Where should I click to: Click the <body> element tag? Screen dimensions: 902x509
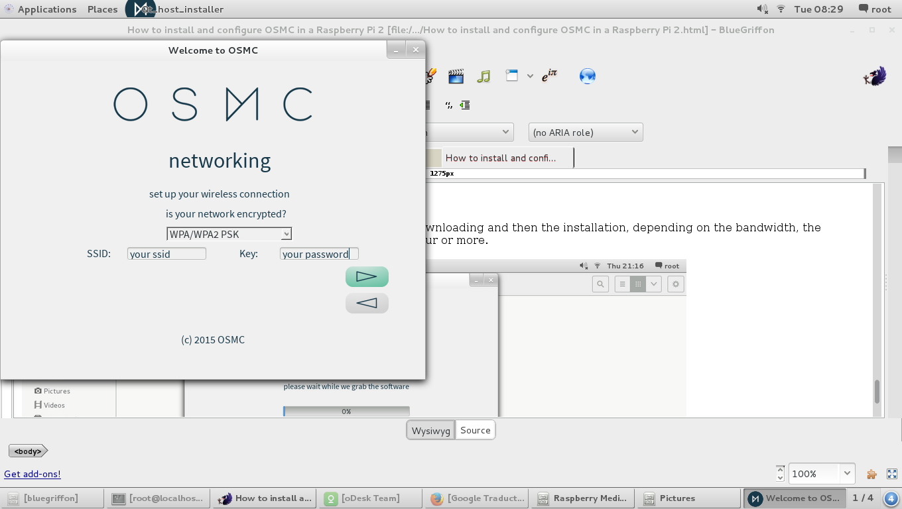click(x=28, y=451)
